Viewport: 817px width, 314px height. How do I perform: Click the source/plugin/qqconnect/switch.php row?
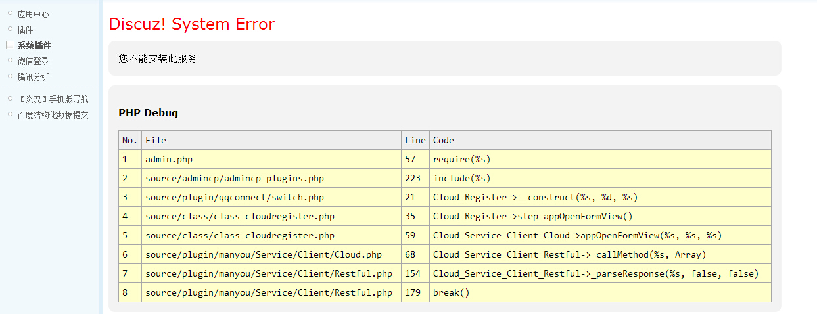[x=234, y=197]
